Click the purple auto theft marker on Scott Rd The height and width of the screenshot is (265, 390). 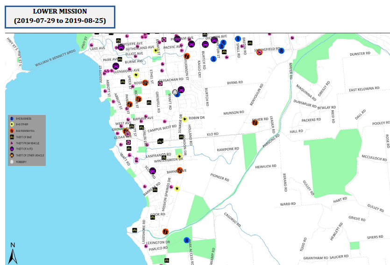click(x=152, y=171)
